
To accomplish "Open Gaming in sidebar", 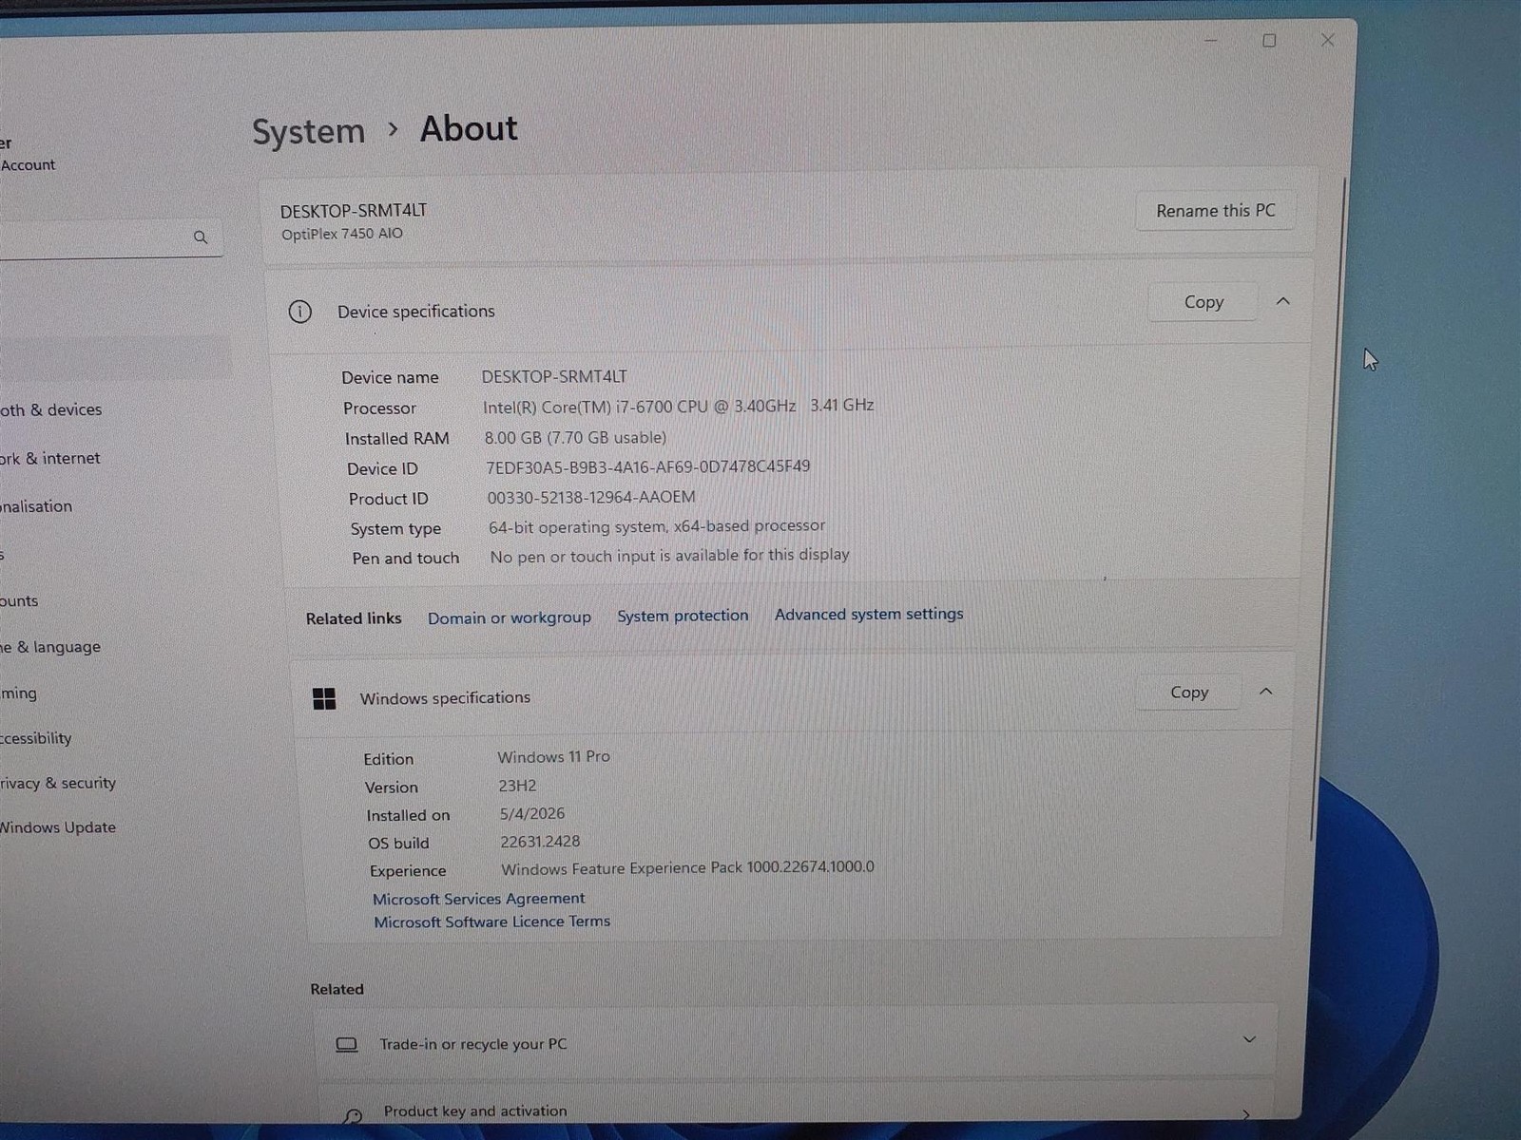I will (x=19, y=693).
